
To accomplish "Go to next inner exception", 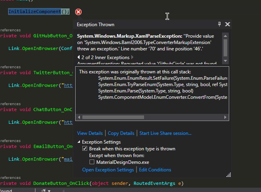I will click(x=132, y=58).
